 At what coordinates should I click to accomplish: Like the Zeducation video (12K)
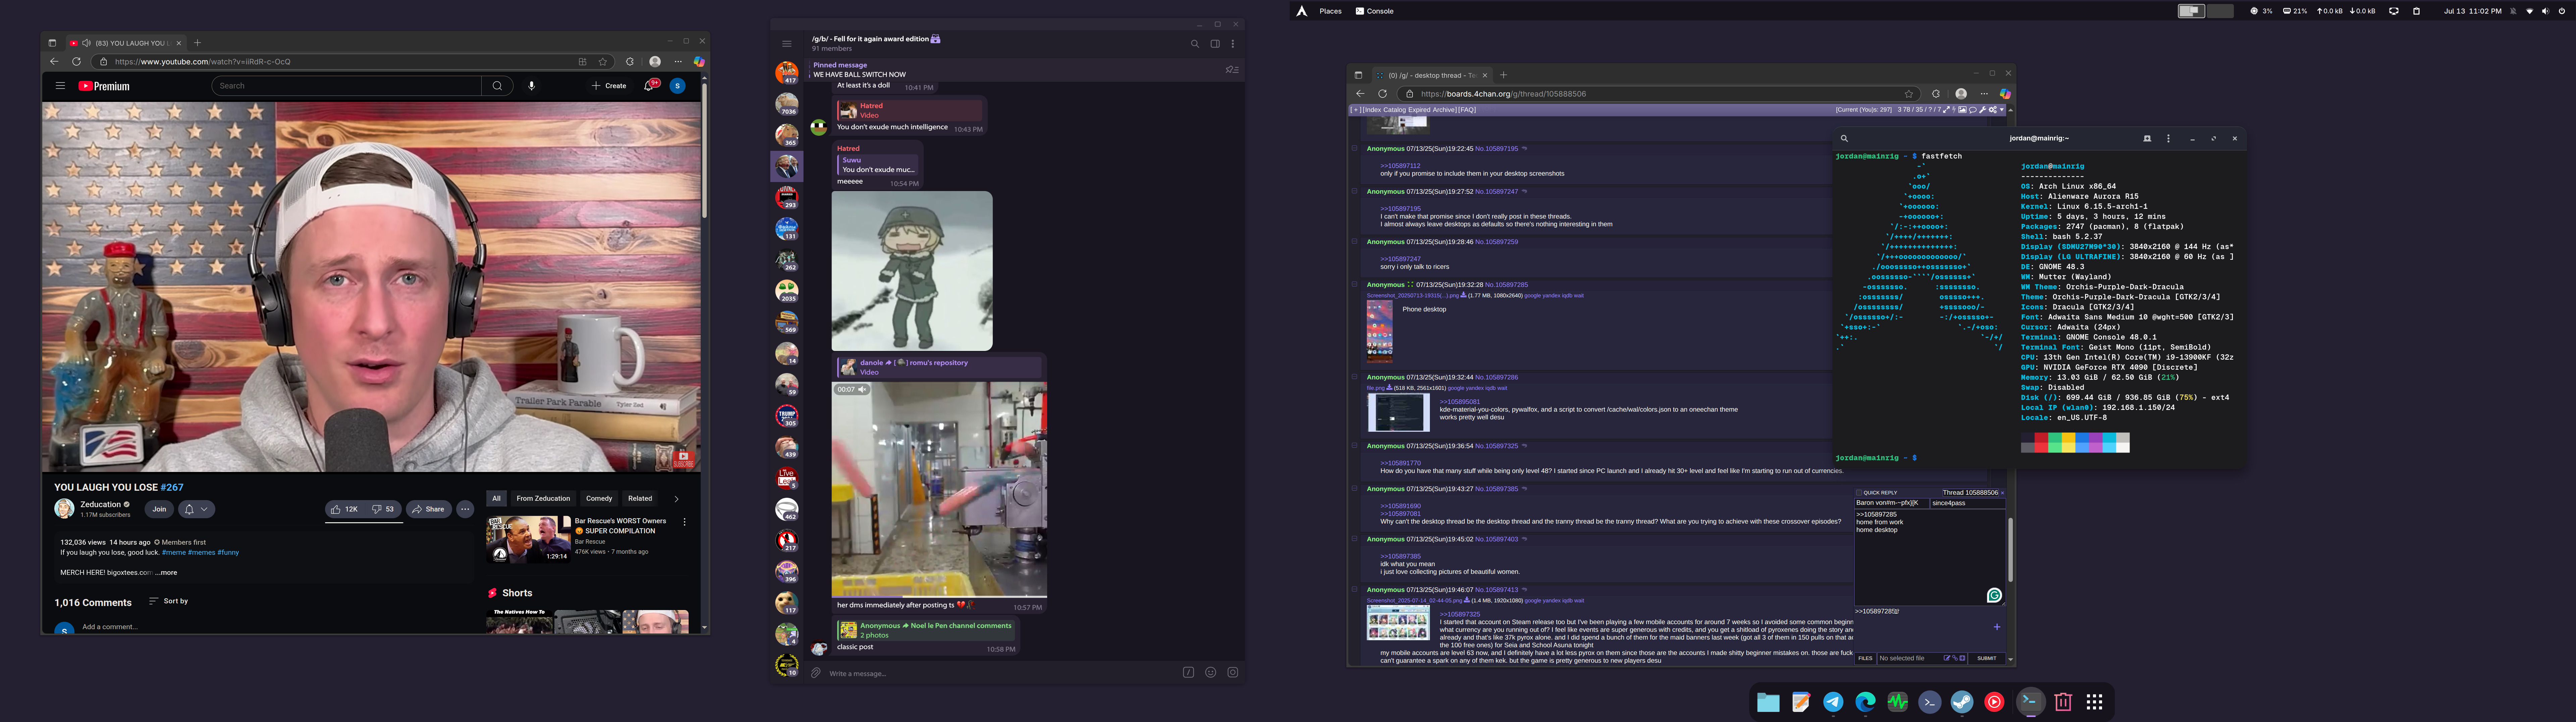[345, 509]
